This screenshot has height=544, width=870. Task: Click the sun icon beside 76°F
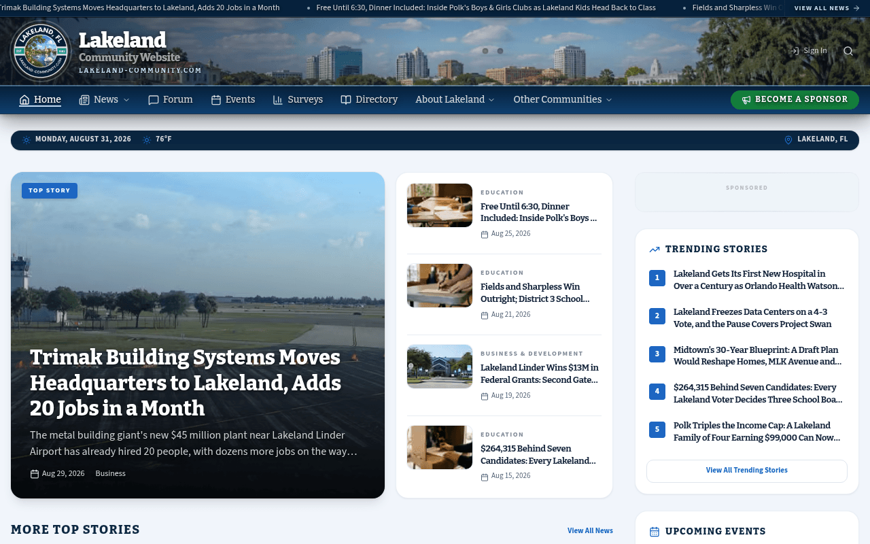coord(147,140)
